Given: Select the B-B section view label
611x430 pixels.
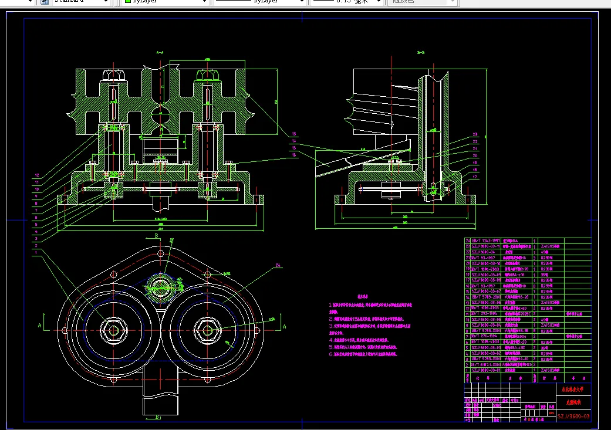Looking at the screenshot, I should click(421, 52).
